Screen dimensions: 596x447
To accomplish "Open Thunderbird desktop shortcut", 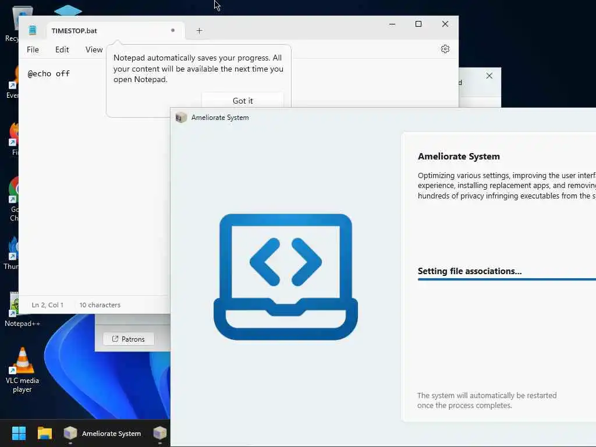I will [x=12, y=253].
